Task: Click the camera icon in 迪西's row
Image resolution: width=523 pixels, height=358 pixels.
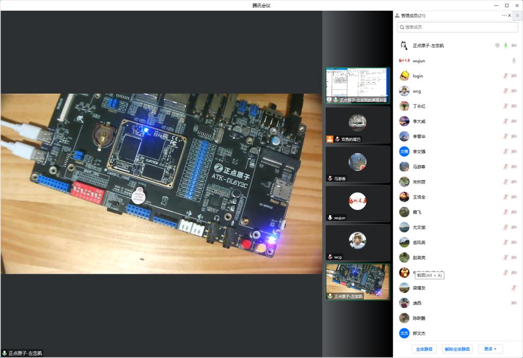Action: (x=514, y=303)
